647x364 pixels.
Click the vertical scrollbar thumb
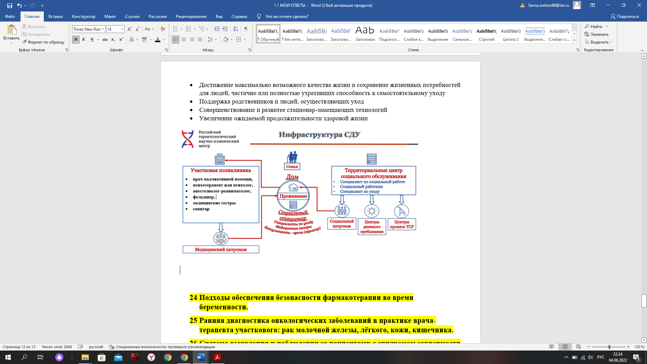pyautogui.click(x=644, y=301)
